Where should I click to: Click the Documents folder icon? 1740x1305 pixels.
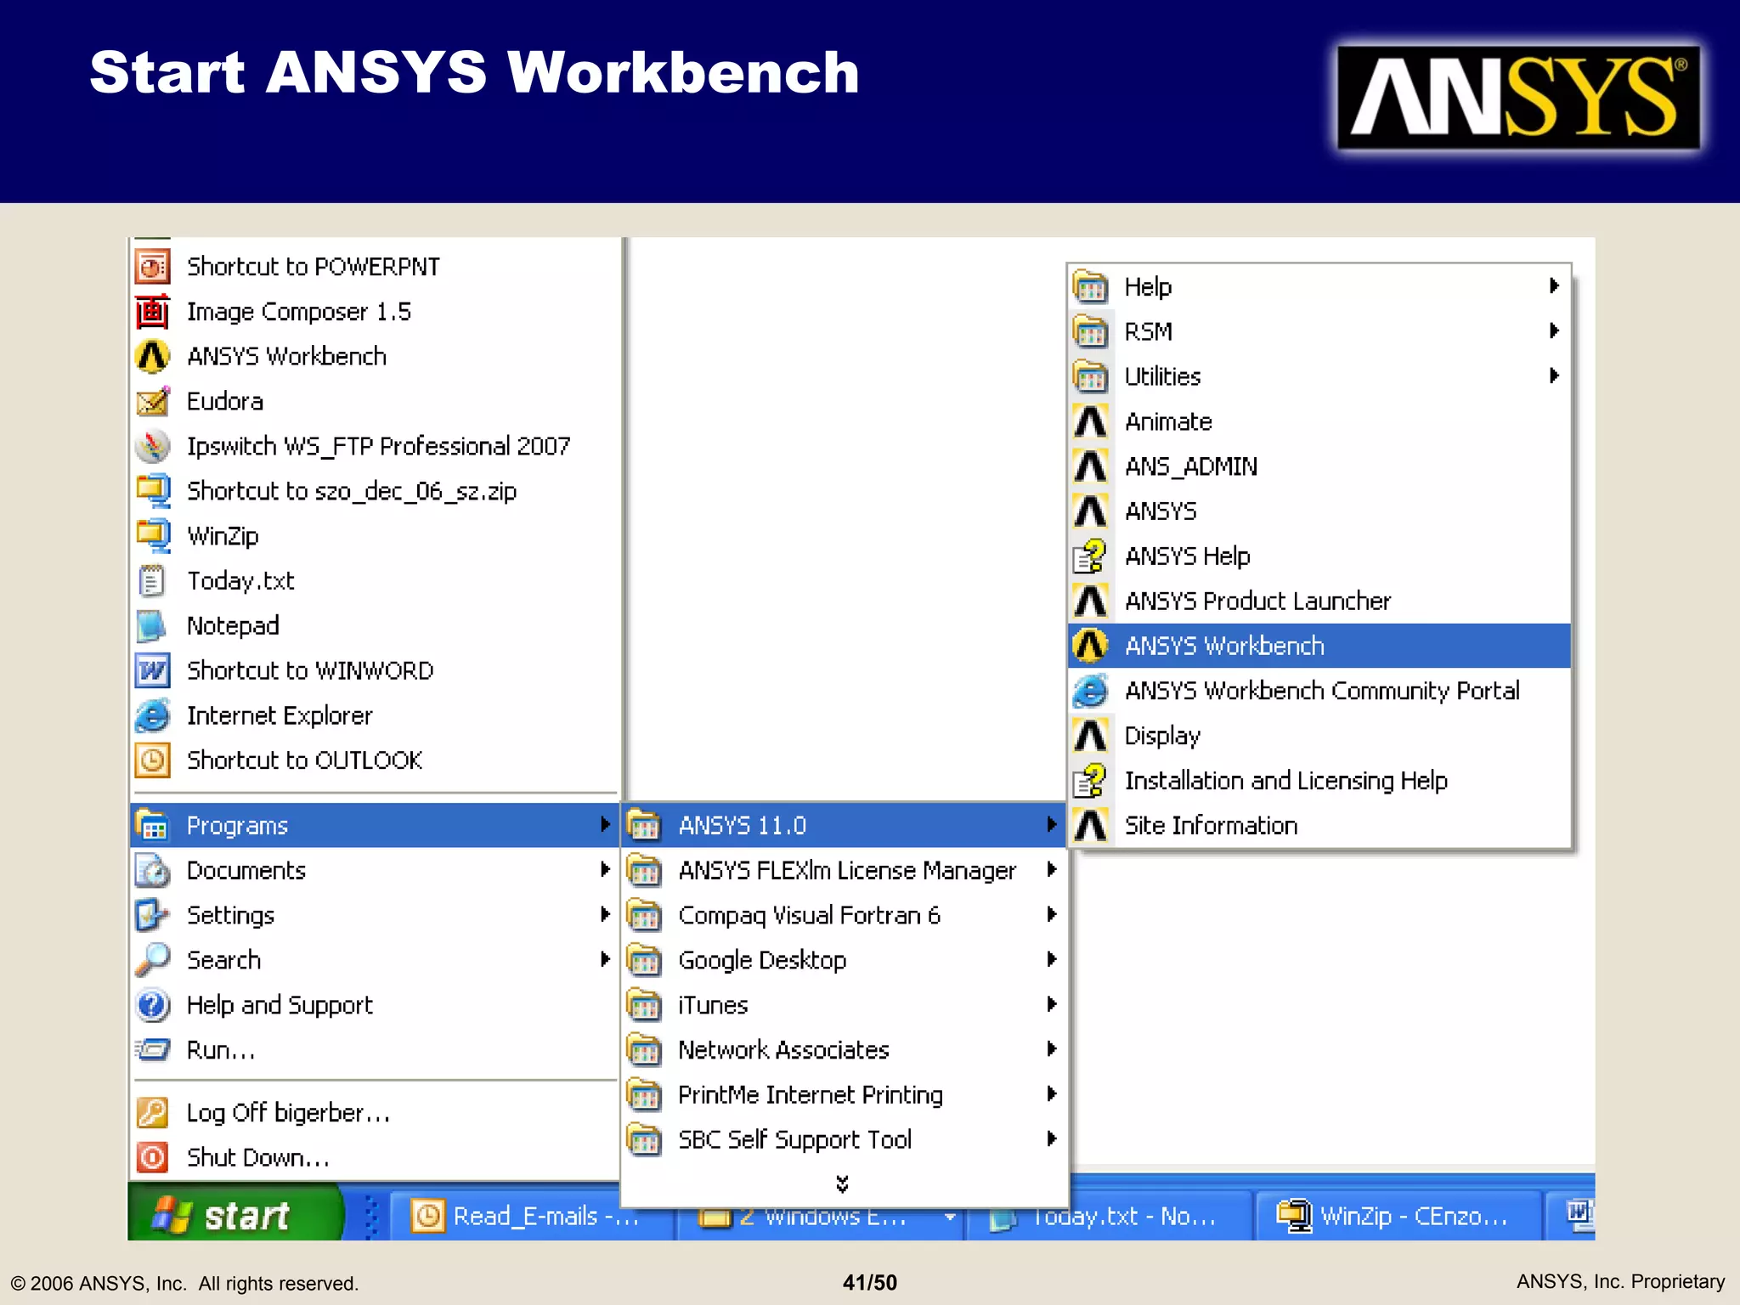click(x=153, y=870)
